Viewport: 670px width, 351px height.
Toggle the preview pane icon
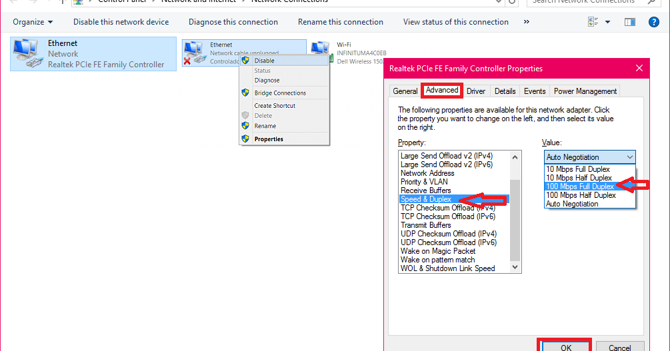pyautogui.click(x=630, y=22)
